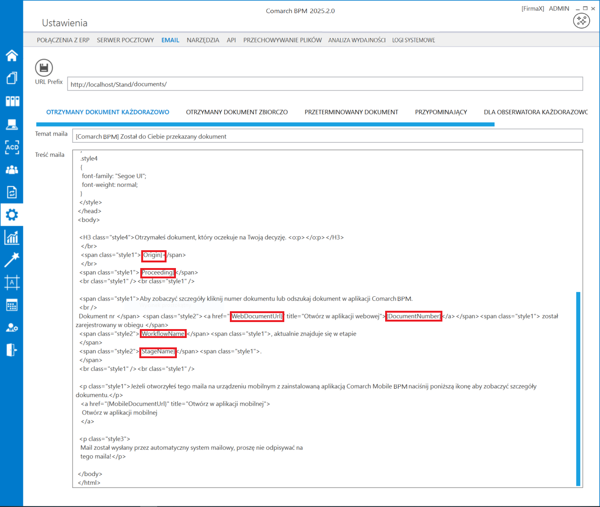This screenshot has height=507, width=600.
Task: Open the NARZĘDZIA tab
Action: point(203,40)
